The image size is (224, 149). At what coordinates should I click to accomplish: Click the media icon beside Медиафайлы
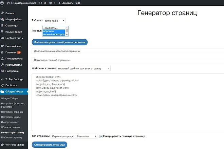pos(2,19)
